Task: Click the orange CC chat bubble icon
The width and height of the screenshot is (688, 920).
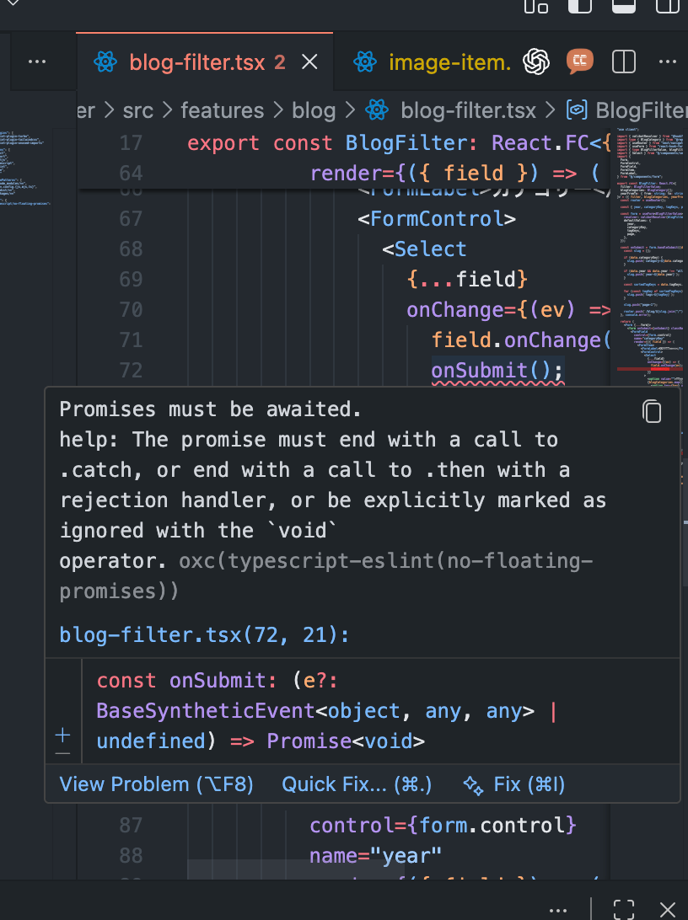Action: tap(579, 61)
